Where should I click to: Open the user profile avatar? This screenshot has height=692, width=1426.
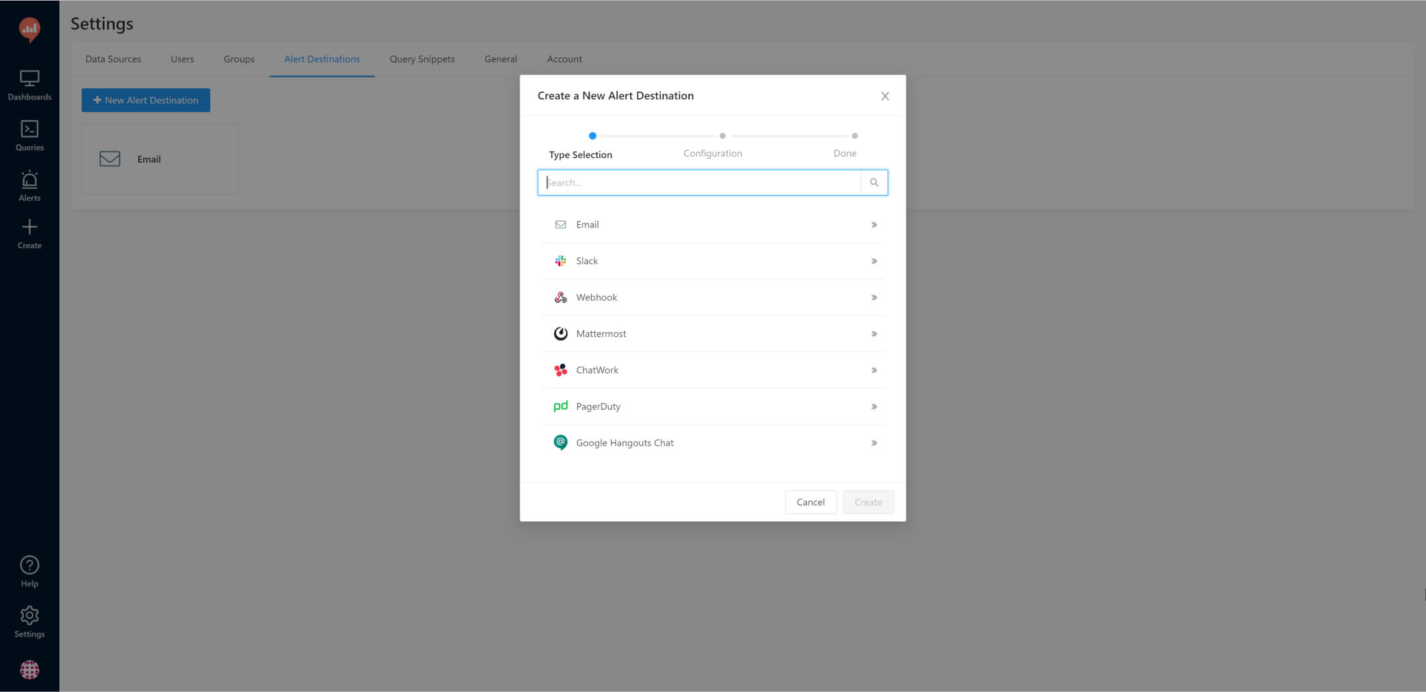tap(29, 669)
